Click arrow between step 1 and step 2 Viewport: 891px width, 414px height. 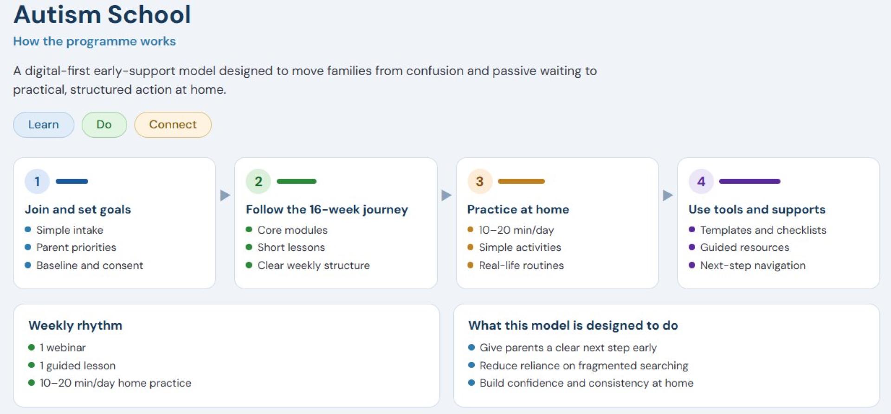coord(225,195)
